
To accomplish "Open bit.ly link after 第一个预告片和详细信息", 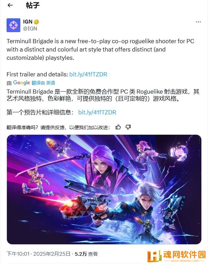I will pyautogui.click(x=97, y=112).
